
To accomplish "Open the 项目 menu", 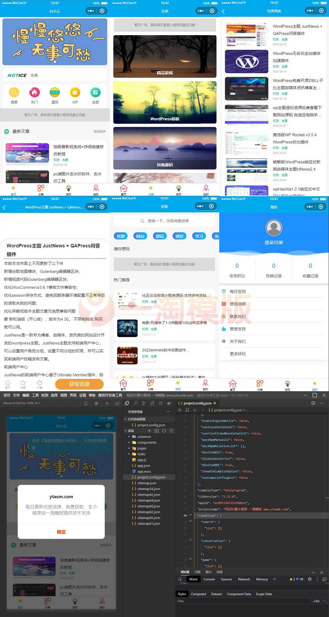I will 7,395.
